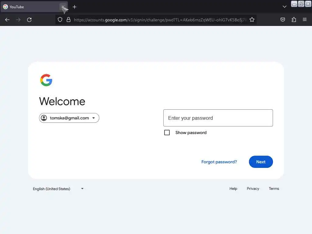Viewport: 312px width, 234px height.
Task: Open the Help link
Action: click(233, 188)
